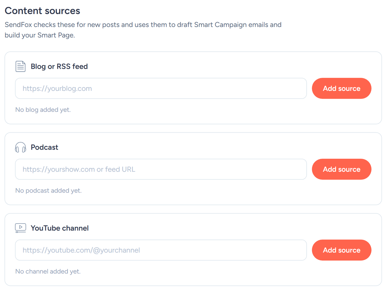Add source for the Blog or RSS feed
Image resolution: width=386 pixels, height=292 pixels.
pos(341,88)
